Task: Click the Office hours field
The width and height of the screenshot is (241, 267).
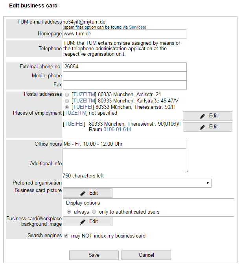Action: pyautogui.click(x=124, y=144)
